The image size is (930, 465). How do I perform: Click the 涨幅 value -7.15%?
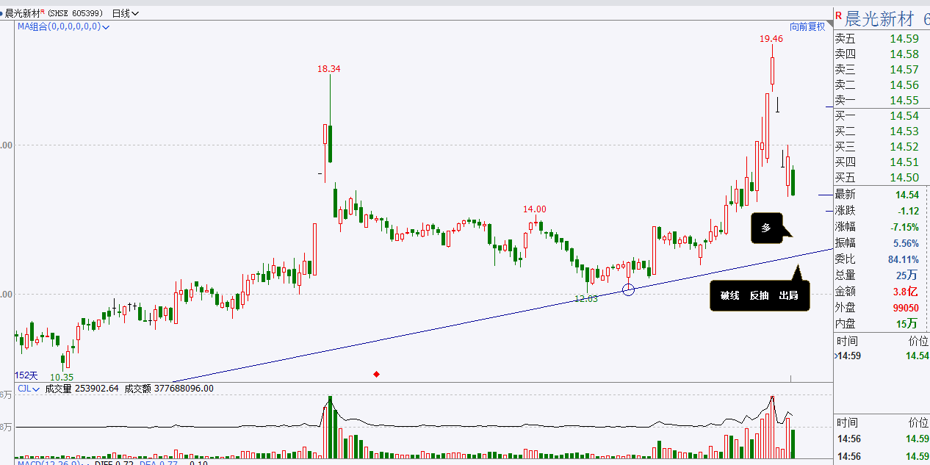[904, 227]
